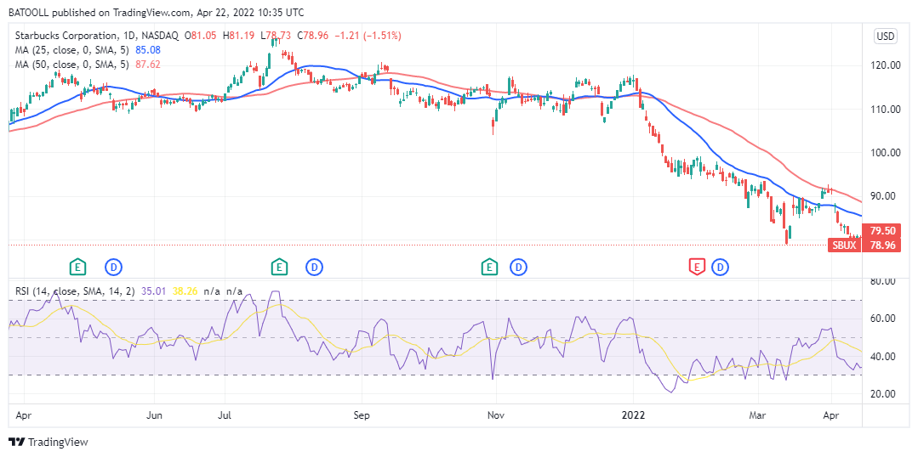The height and width of the screenshot is (457, 918).
Task: Click the TradingView logo at bottom left
Action: pyautogui.click(x=48, y=442)
